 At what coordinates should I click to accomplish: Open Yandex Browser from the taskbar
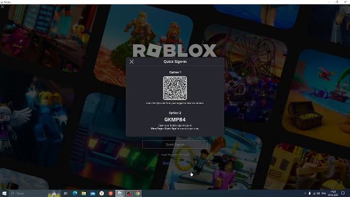click(102, 193)
